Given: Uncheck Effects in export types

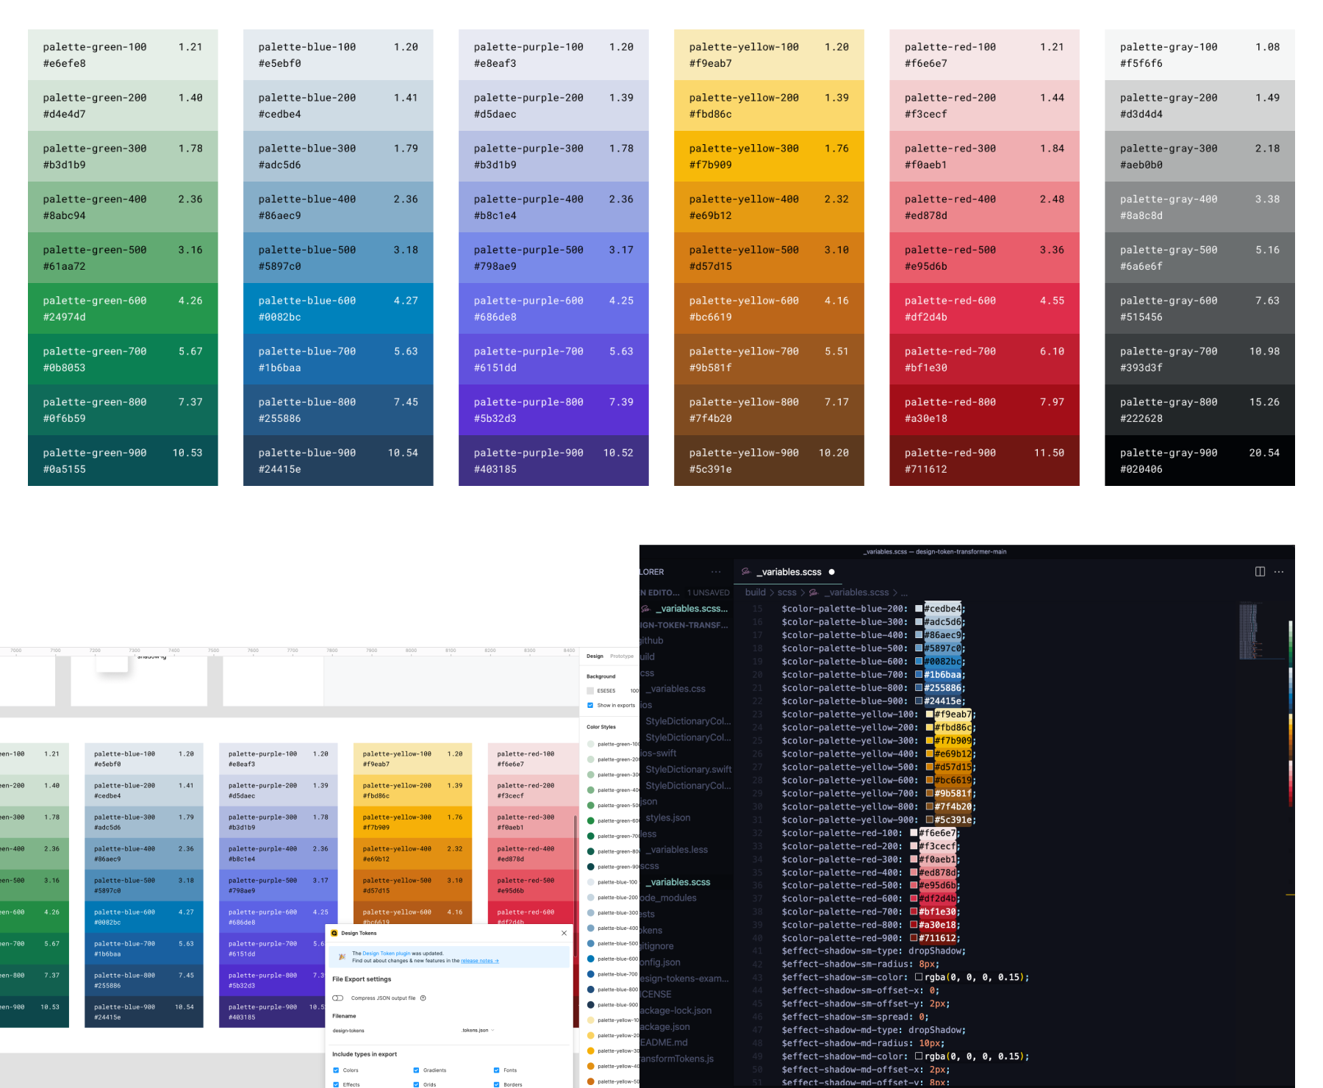Looking at the screenshot, I should [336, 1084].
